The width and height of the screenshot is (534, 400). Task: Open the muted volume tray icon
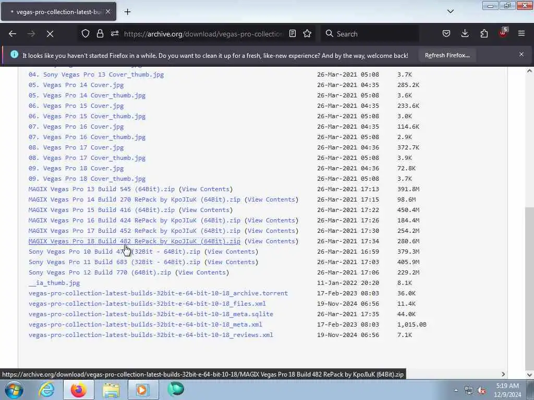click(481, 391)
